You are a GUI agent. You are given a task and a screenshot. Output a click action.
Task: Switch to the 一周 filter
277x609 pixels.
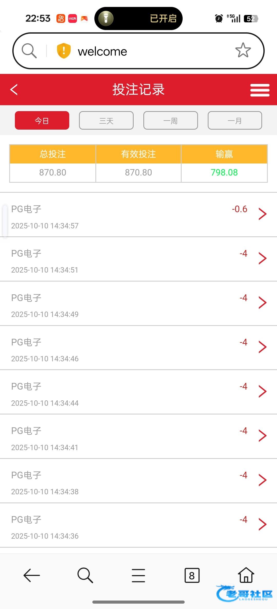click(x=171, y=120)
